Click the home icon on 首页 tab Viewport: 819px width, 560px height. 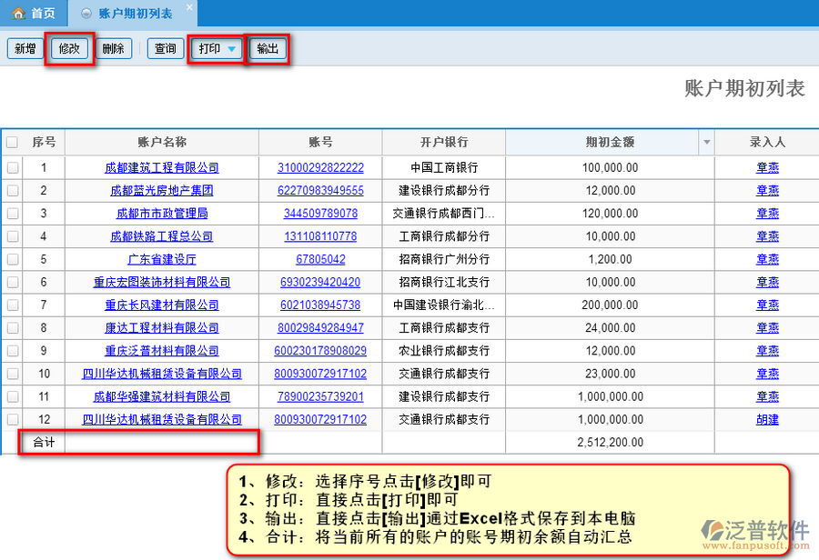[x=18, y=14]
